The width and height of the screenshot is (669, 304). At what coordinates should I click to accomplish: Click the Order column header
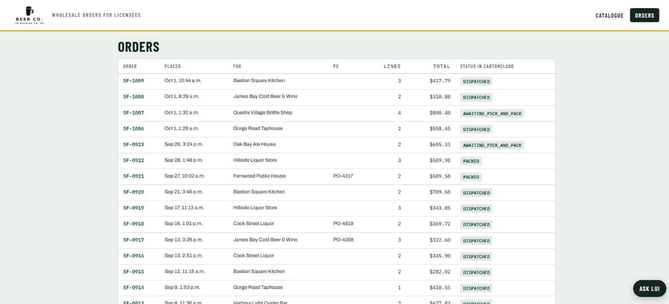tap(130, 66)
